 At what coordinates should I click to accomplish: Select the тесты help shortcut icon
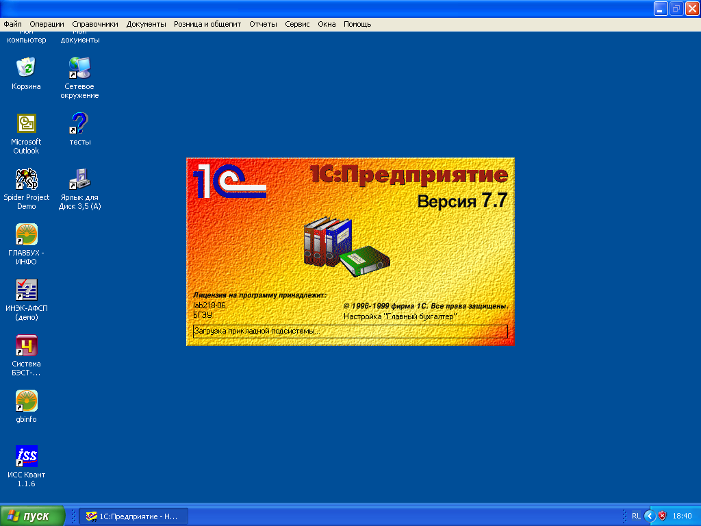click(79, 123)
